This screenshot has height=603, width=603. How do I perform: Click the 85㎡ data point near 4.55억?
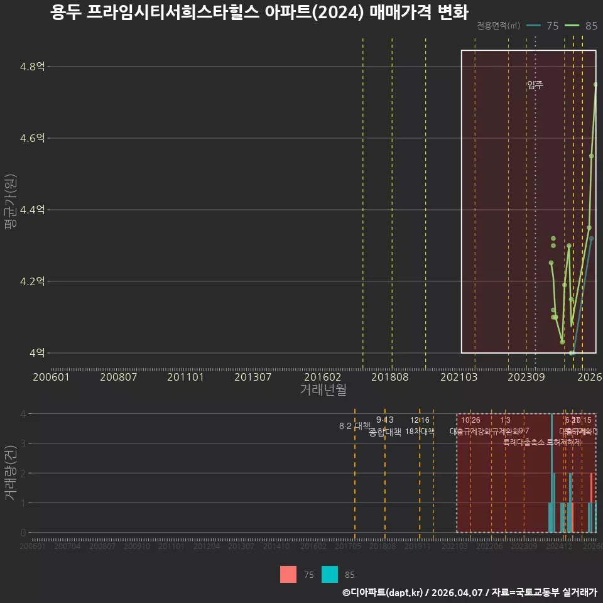(592, 156)
